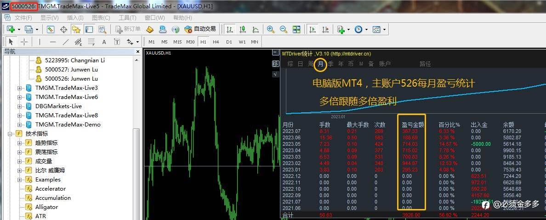Open the arrows objects dropdown arrow

tap(137, 42)
